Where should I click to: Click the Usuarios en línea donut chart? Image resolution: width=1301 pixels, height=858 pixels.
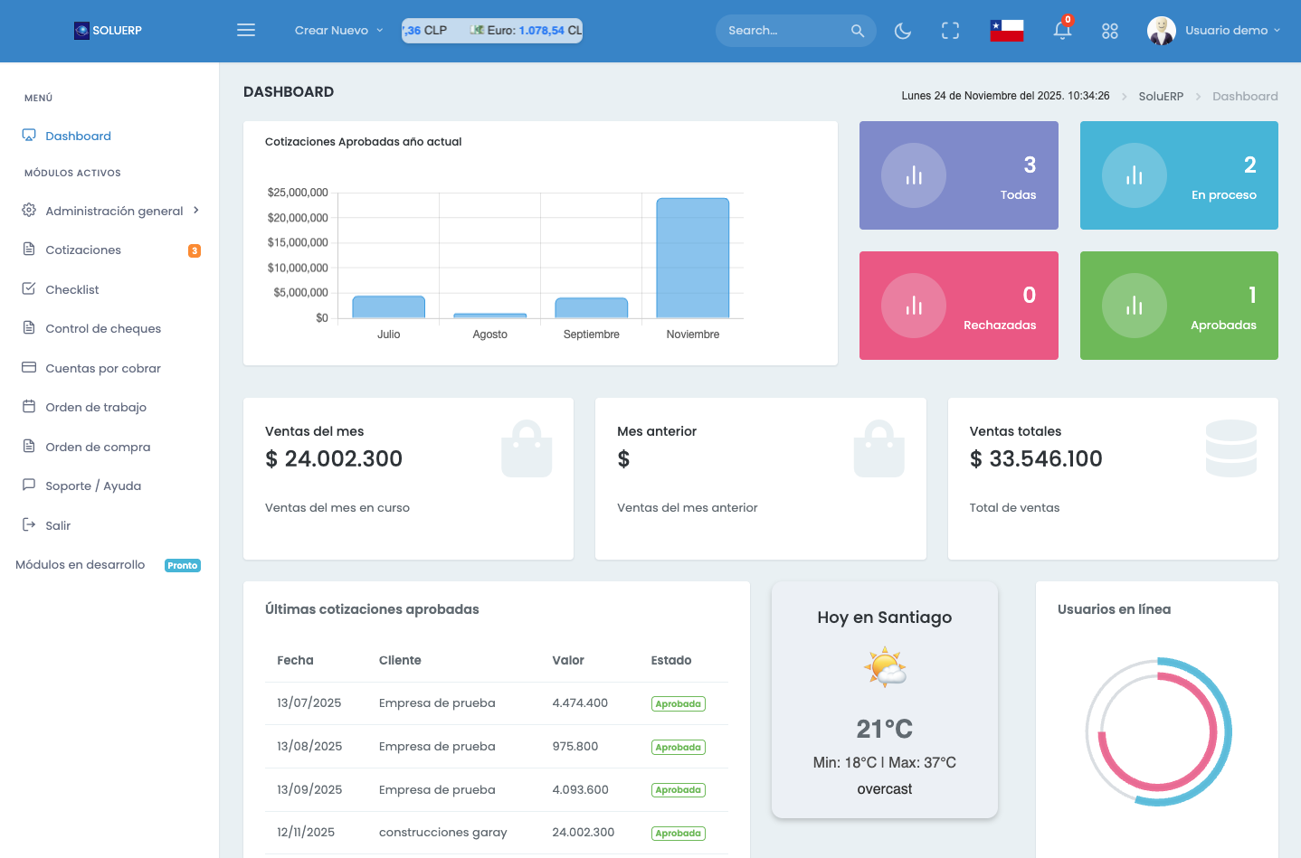(x=1158, y=731)
